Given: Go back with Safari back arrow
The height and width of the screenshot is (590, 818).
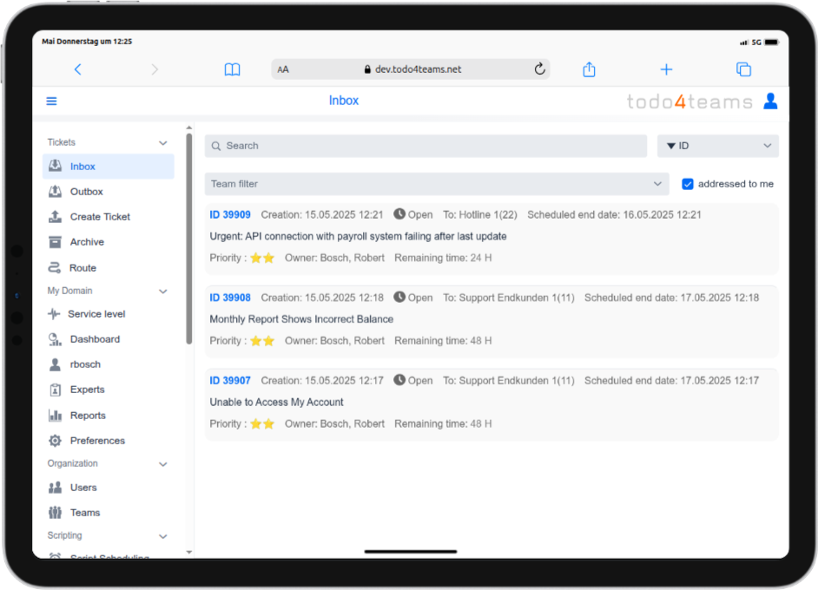Looking at the screenshot, I should 78,69.
